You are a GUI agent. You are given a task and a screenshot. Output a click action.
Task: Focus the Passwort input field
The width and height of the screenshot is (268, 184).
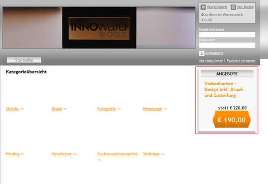[227, 45]
